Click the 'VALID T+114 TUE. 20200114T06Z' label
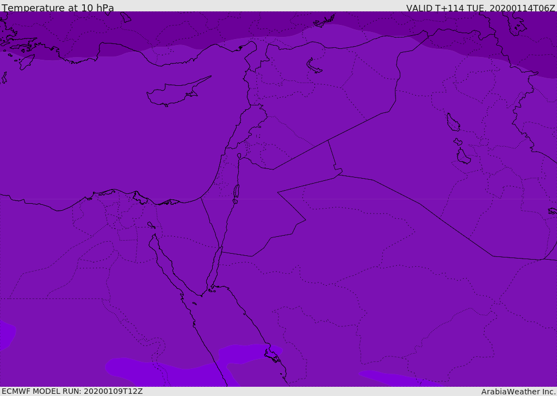This screenshot has height=396, width=557. pyautogui.click(x=481, y=8)
